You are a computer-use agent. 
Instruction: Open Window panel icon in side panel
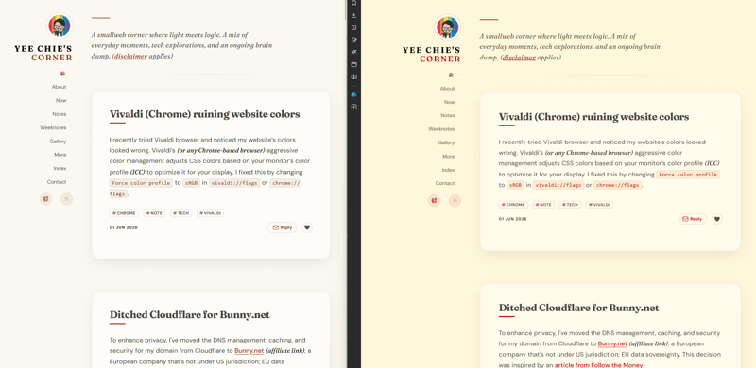click(353, 64)
